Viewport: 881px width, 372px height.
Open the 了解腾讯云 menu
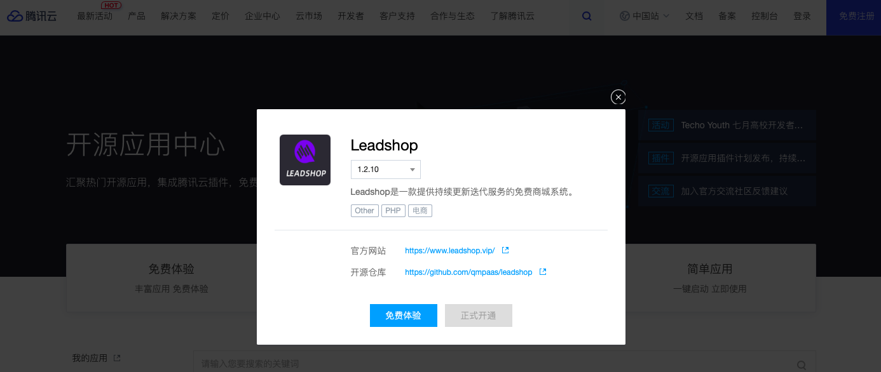pos(512,17)
